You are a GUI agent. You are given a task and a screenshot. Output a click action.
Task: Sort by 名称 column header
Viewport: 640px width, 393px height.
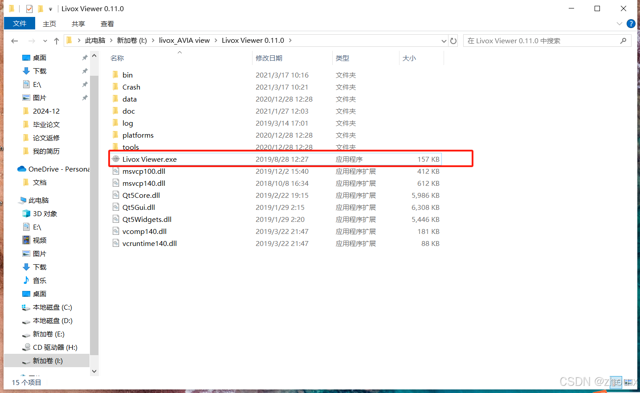click(117, 58)
